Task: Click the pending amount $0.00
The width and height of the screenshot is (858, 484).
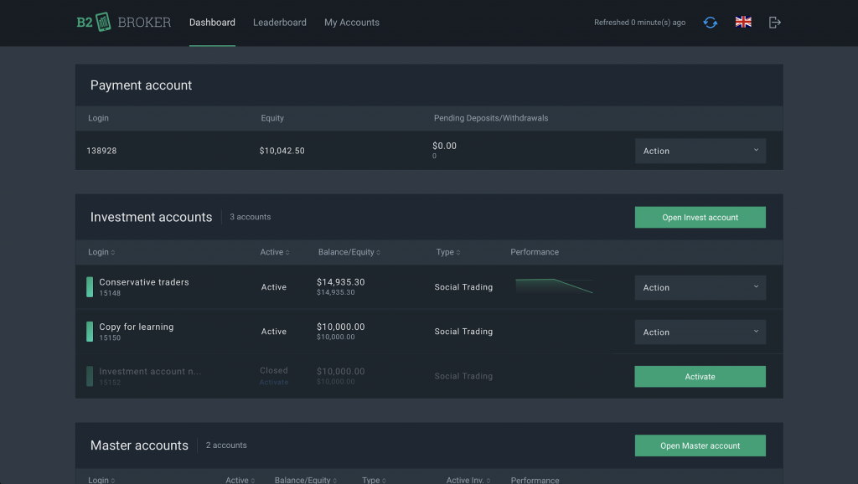Action: coord(444,146)
